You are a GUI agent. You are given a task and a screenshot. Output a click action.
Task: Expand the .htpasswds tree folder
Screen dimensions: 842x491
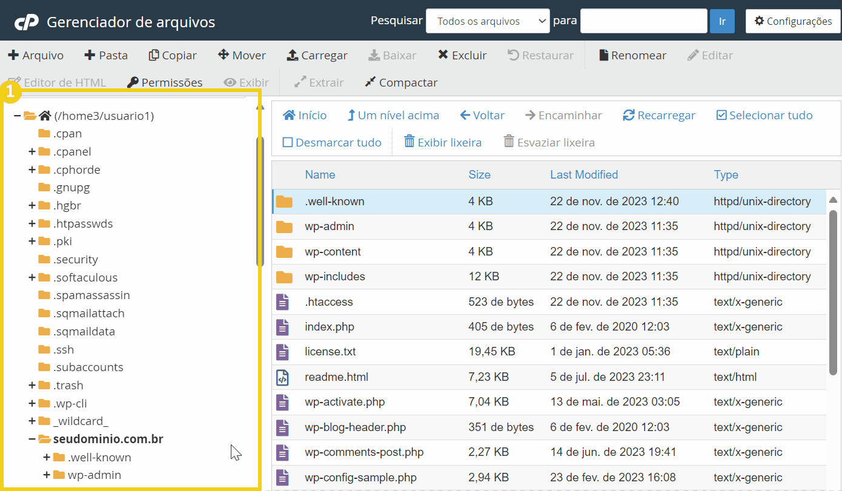(x=32, y=223)
